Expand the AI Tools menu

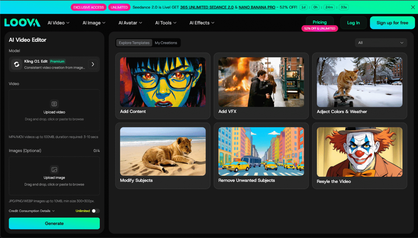[x=166, y=23]
